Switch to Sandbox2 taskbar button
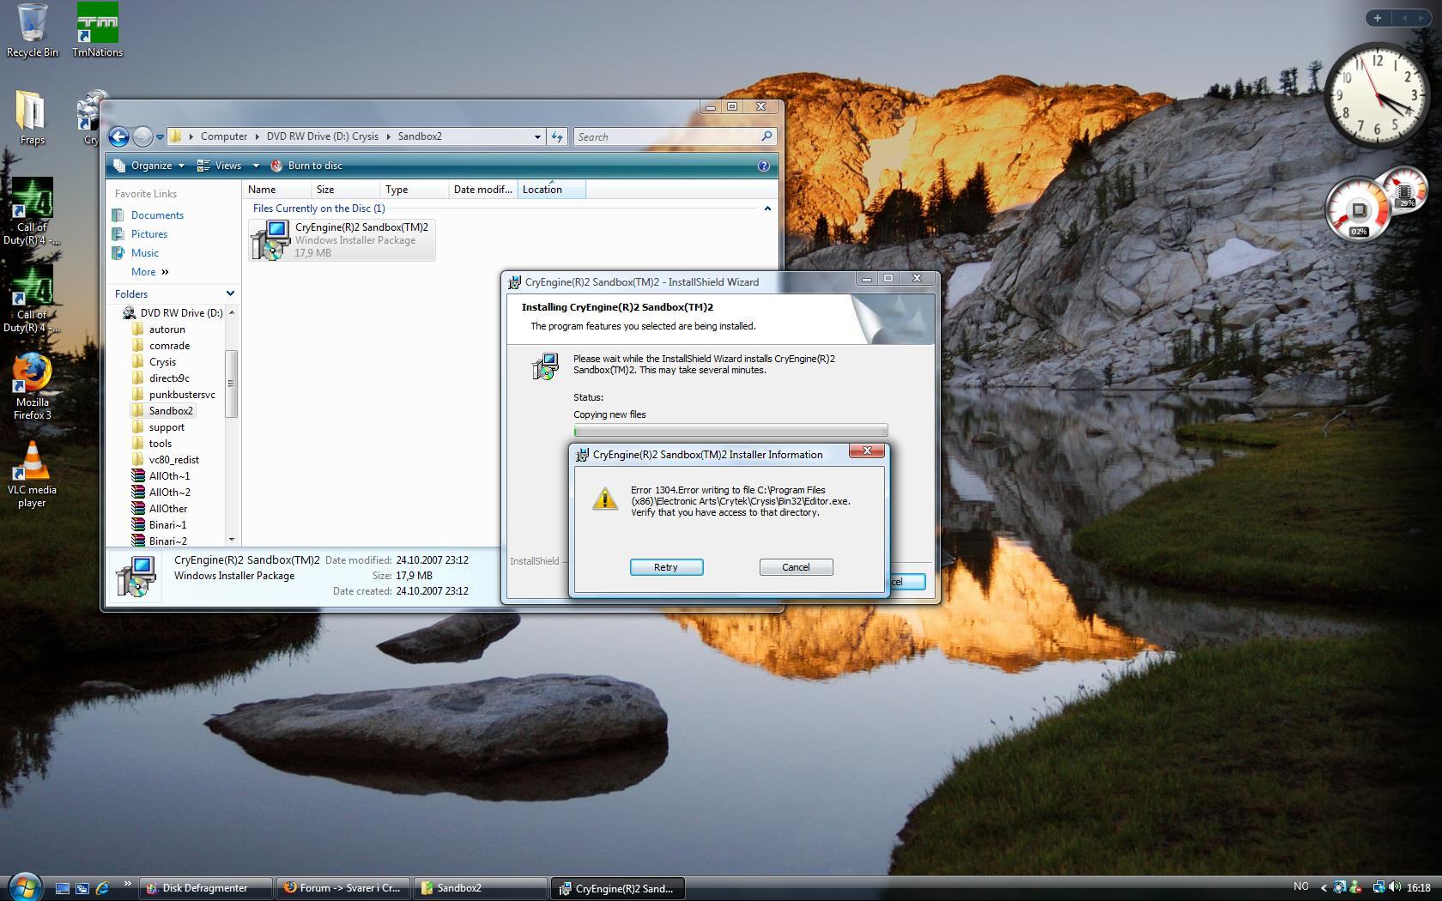The width and height of the screenshot is (1442, 901). tap(481, 888)
